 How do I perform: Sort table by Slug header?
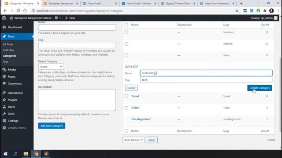[226, 25]
